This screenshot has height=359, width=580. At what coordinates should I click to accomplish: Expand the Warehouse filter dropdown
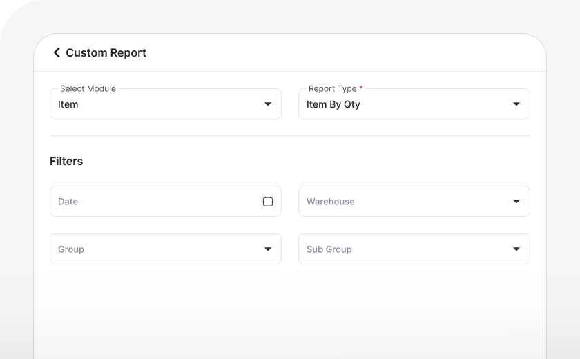pyautogui.click(x=414, y=202)
